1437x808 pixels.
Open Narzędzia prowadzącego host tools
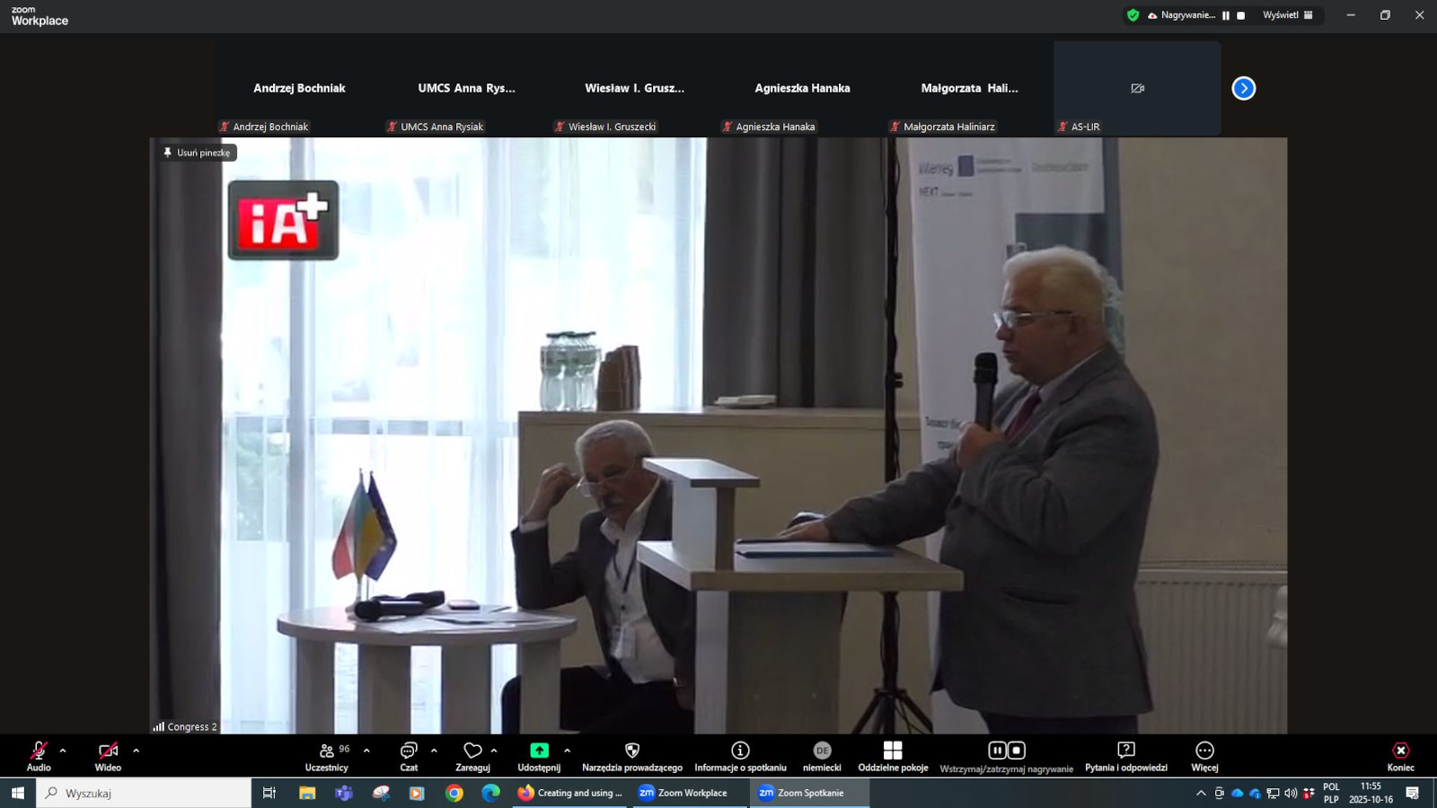[632, 755]
